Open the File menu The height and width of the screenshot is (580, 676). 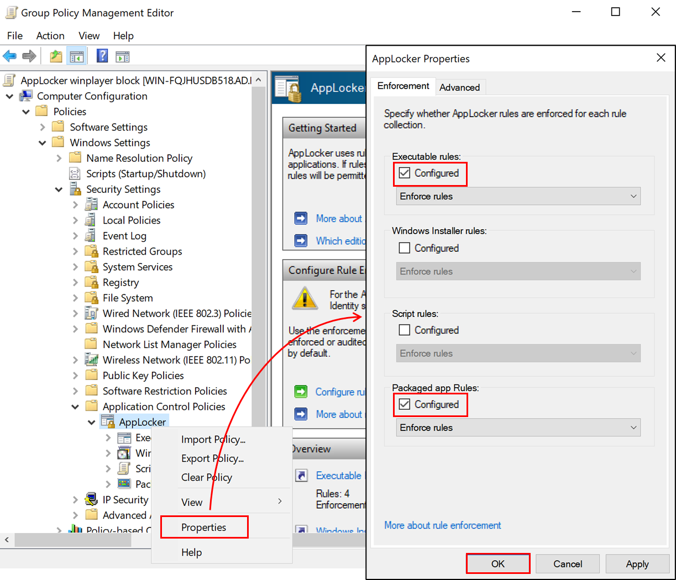tap(15, 35)
